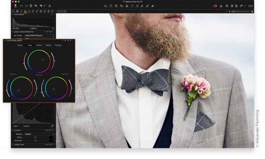
Task: Click the zoom to fit icon right of slider
Action: click(252, 11)
